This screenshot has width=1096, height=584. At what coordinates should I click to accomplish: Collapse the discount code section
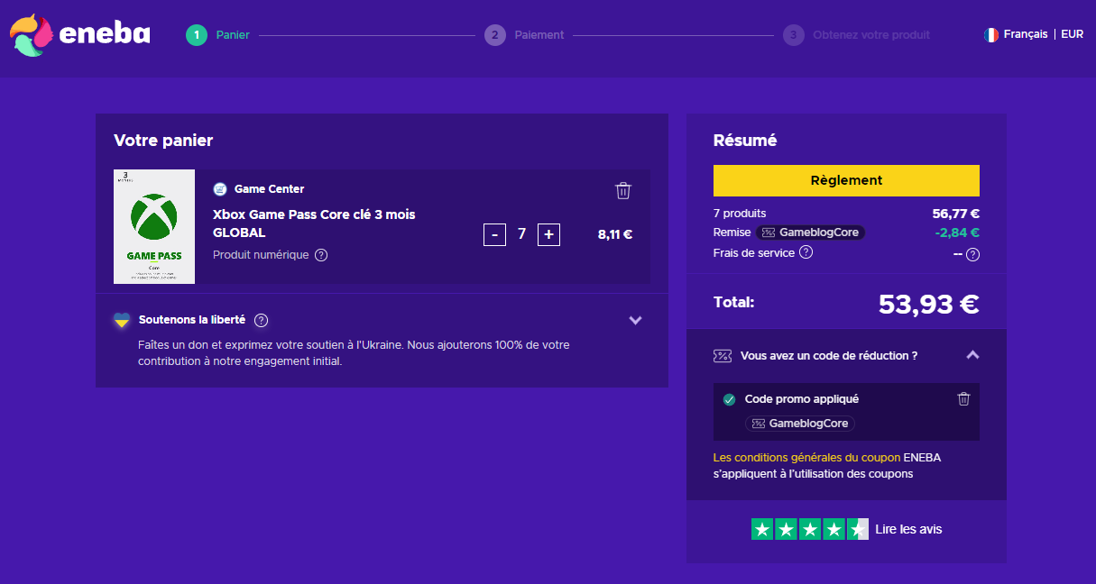click(x=972, y=355)
